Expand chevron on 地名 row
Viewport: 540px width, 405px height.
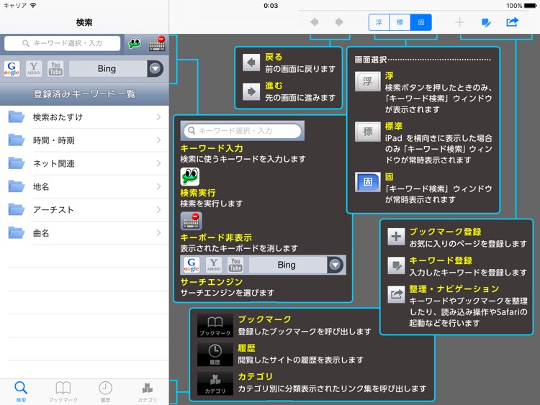pyautogui.click(x=159, y=186)
